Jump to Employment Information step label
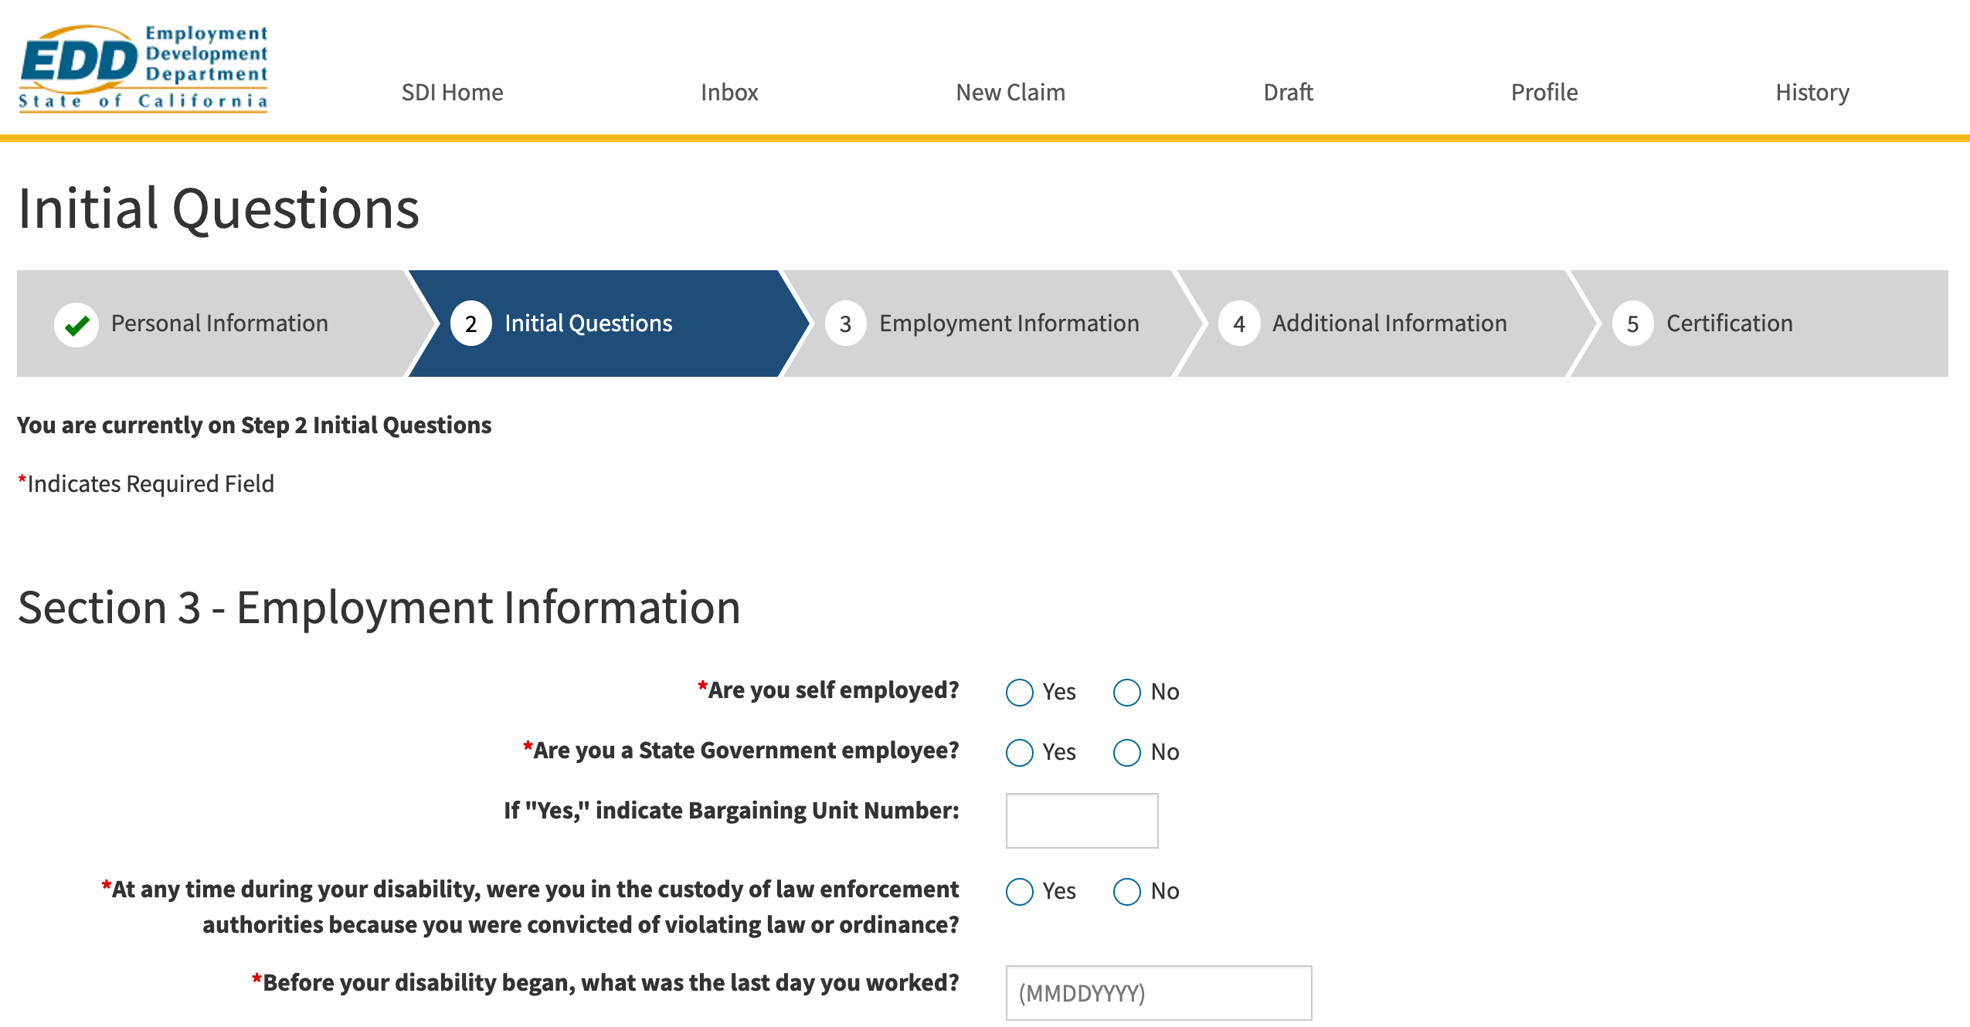Image resolution: width=1970 pixels, height=1027 pixels. pyautogui.click(x=1009, y=324)
